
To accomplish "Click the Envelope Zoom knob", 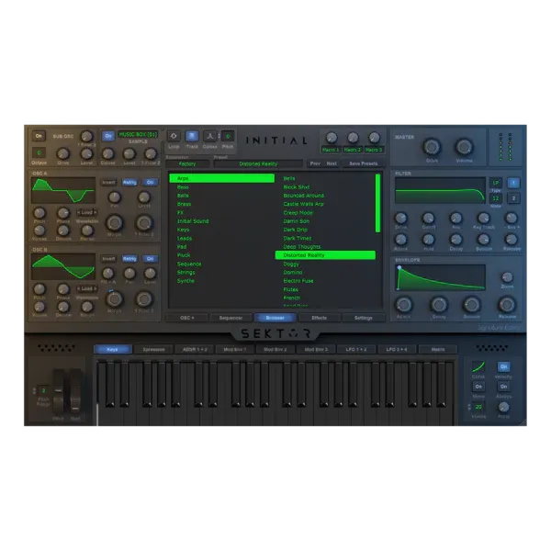I will tap(507, 277).
